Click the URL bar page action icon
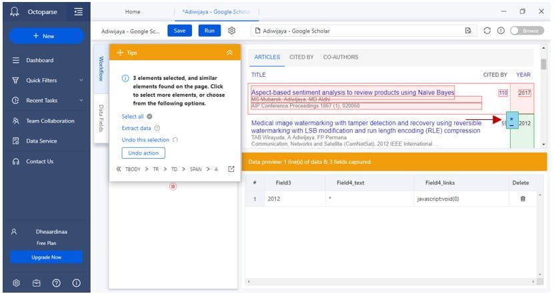This screenshot has height=294, width=556. click(468, 31)
